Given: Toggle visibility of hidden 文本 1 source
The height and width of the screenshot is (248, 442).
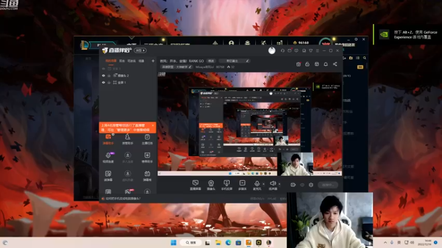Looking at the screenshot, I should coord(103,68).
